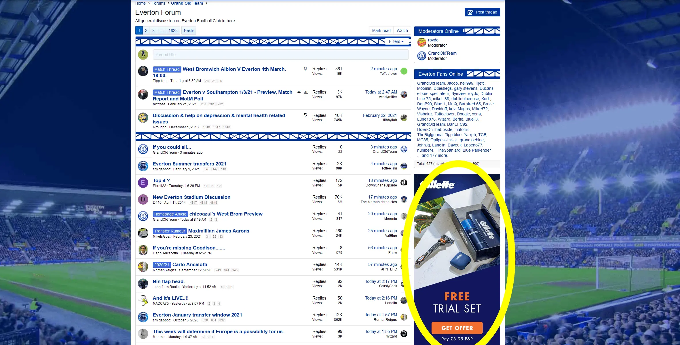Click purple E avatar for Ebrell22

tap(143, 183)
